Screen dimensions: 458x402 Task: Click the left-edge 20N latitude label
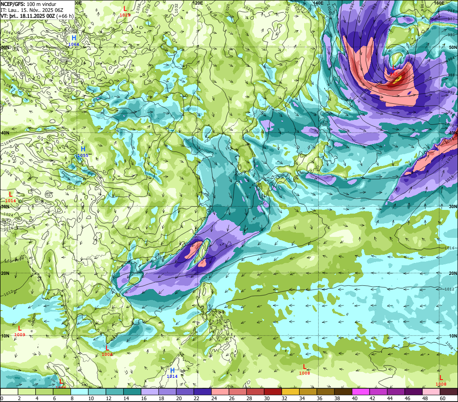(x=5, y=273)
